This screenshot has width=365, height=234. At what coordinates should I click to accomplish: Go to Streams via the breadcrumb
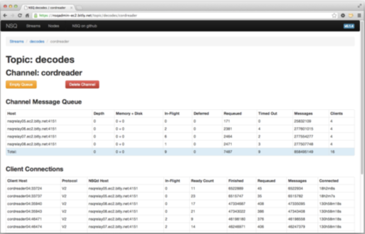[17, 41]
